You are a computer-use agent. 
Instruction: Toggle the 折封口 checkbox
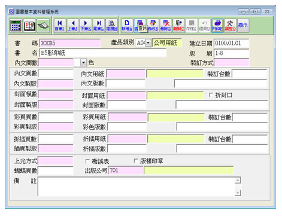pos(211,95)
